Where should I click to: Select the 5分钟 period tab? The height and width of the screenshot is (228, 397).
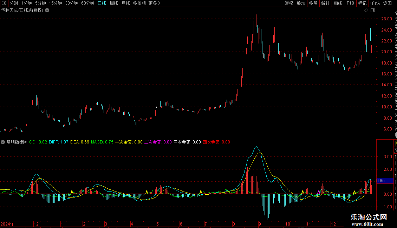(40, 3)
